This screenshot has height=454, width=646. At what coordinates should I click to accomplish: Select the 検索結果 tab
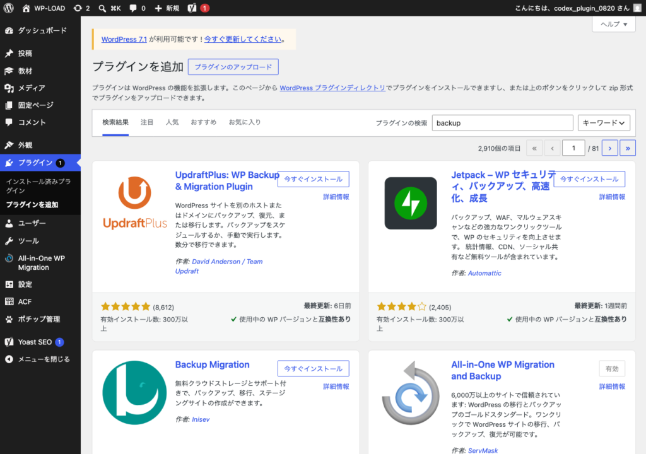(x=115, y=122)
